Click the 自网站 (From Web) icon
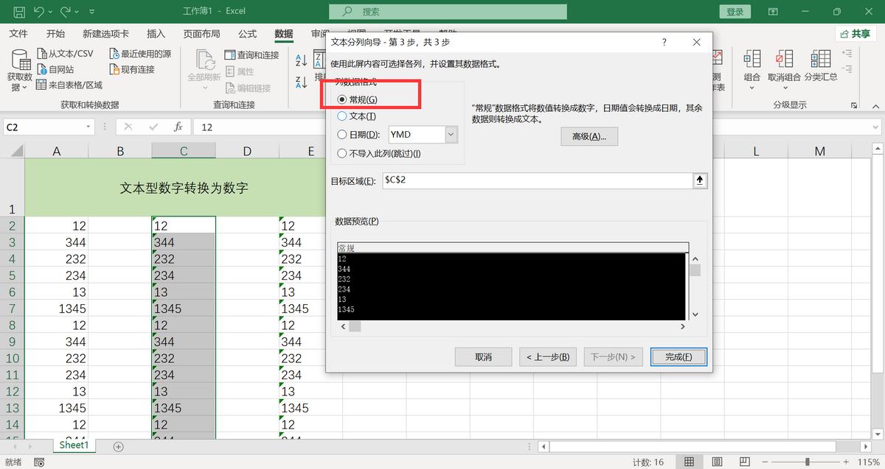Image resolution: width=885 pixels, height=469 pixels. [x=43, y=69]
